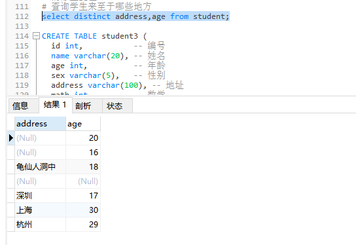The width and height of the screenshot is (356, 245).
Task: Click the age cell showing 16
Action: (83, 152)
